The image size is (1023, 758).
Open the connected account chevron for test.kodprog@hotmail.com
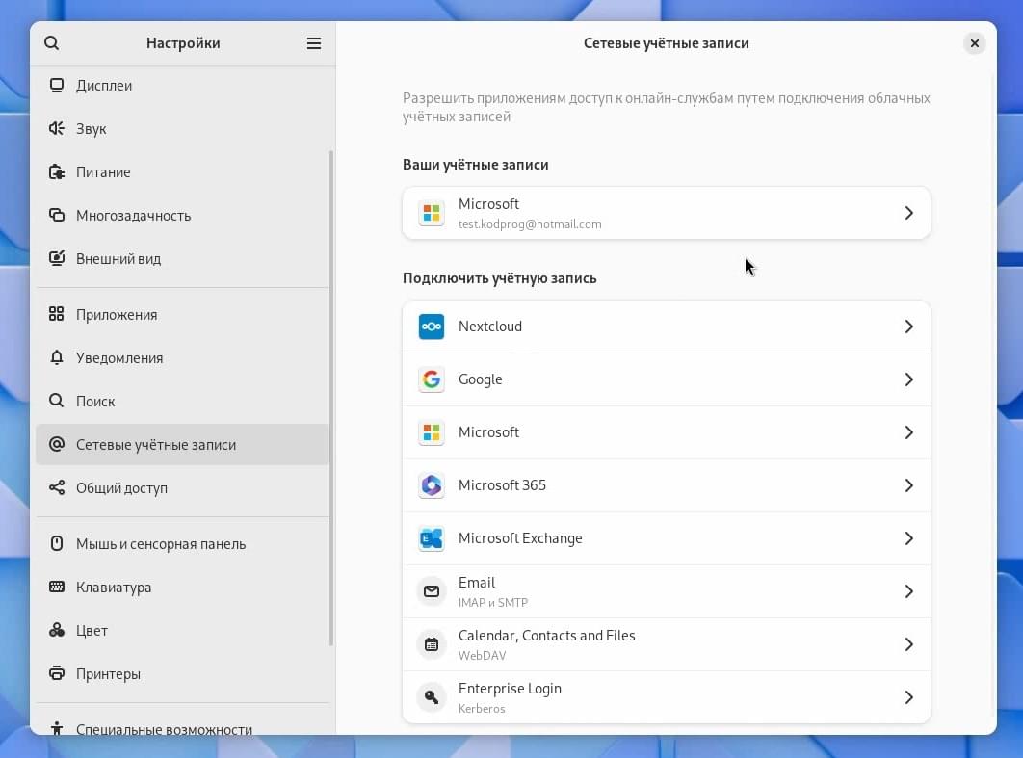tap(908, 213)
